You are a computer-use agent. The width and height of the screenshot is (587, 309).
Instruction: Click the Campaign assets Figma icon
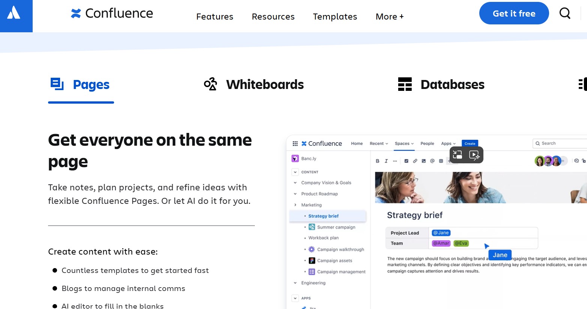point(312,261)
